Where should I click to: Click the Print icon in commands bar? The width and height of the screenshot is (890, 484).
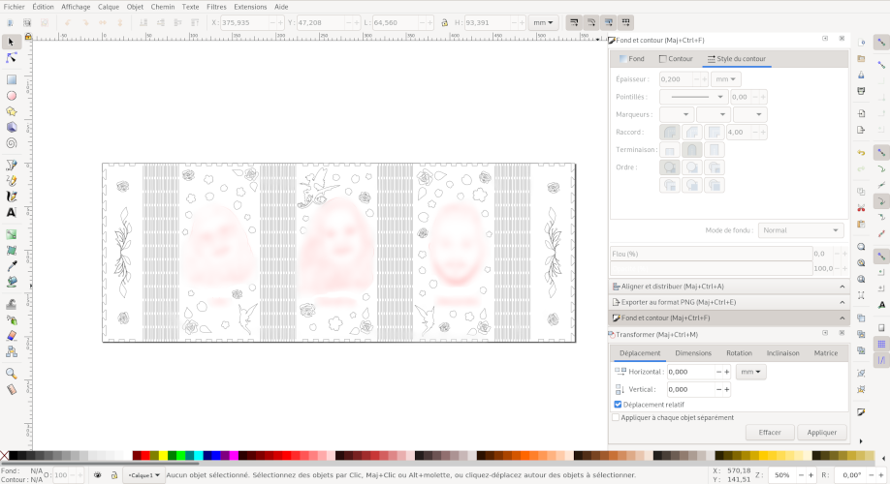tap(861, 91)
